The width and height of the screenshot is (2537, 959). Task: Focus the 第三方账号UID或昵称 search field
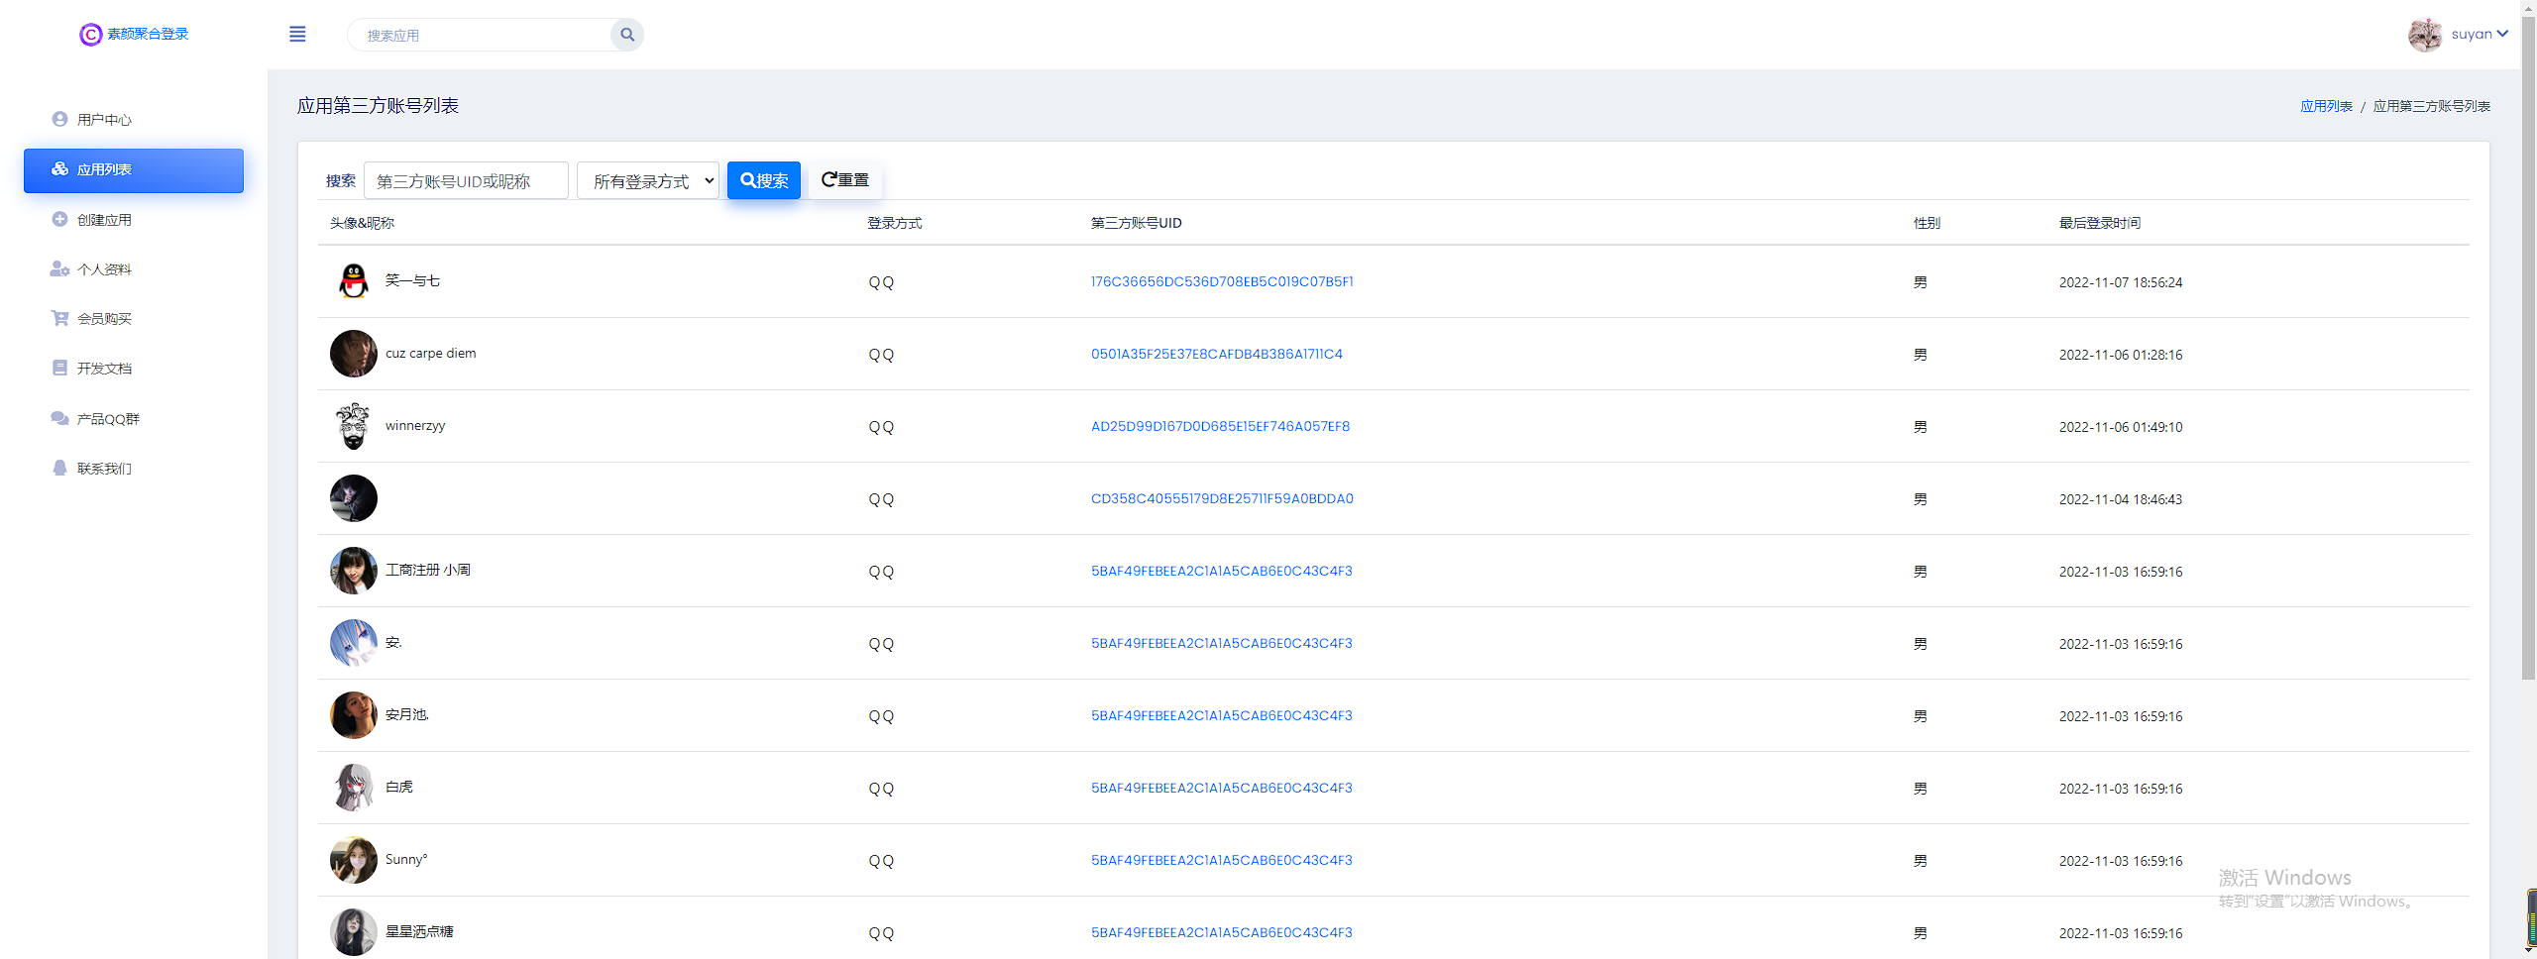(x=466, y=181)
